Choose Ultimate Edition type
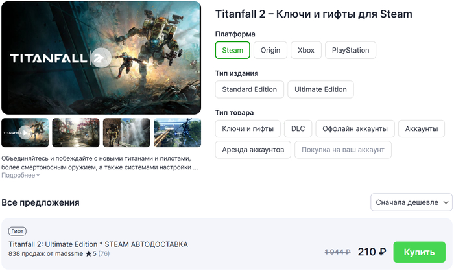The height and width of the screenshot is (271, 454). pos(320,89)
